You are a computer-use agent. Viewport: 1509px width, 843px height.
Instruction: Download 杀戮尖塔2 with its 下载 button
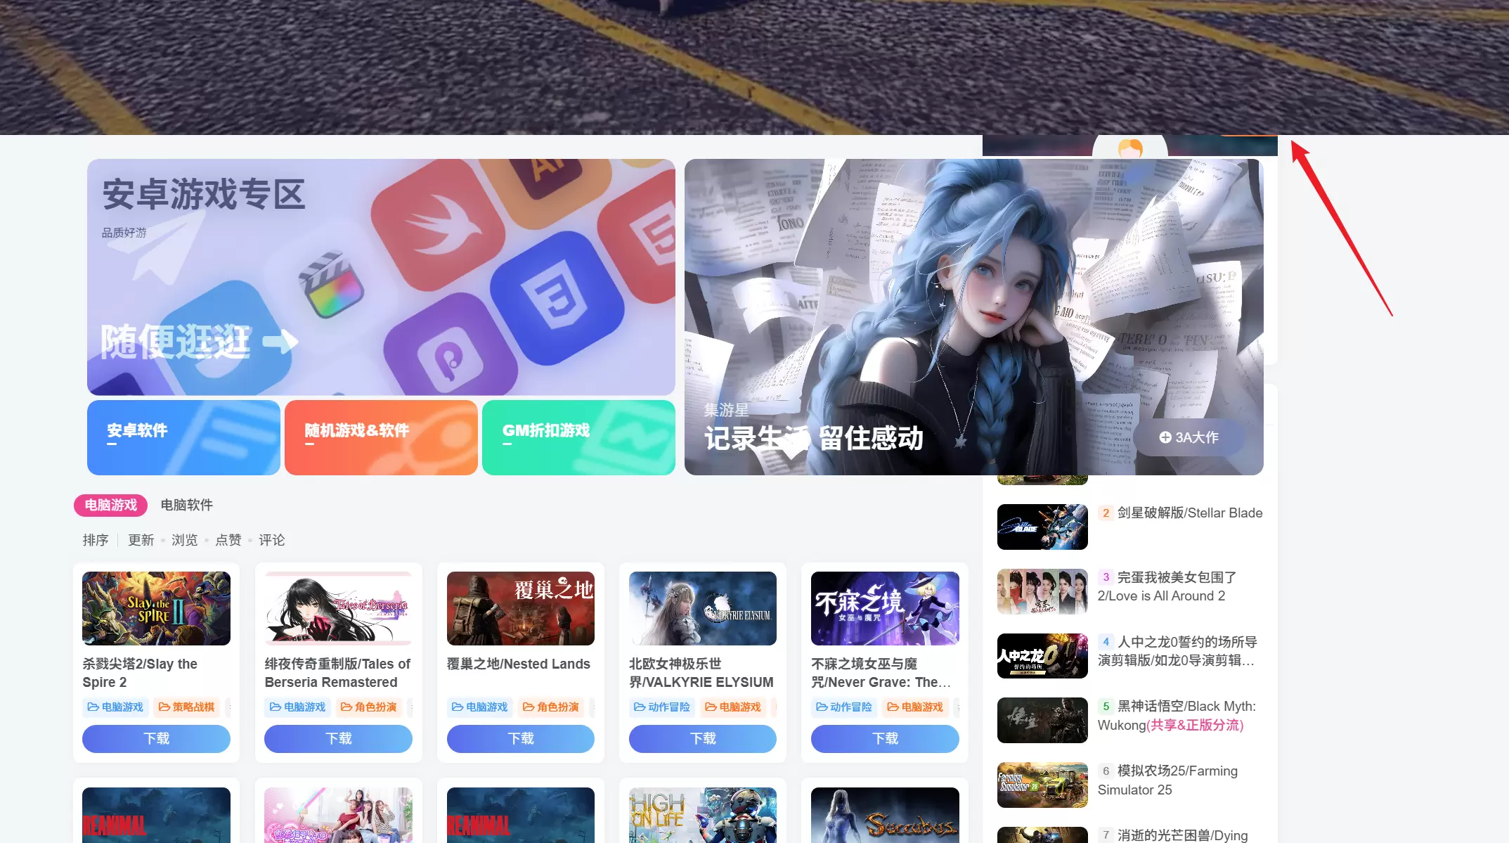click(x=156, y=738)
